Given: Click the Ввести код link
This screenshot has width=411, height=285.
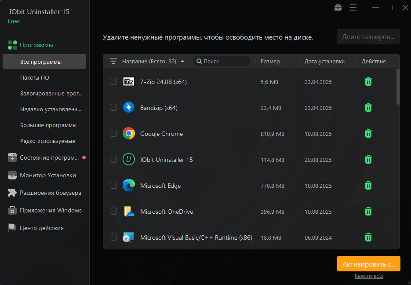Looking at the screenshot, I should tap(368, 276).
